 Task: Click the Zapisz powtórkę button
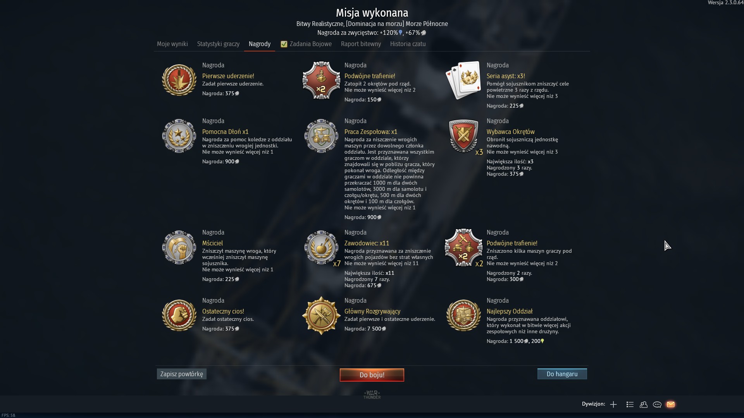[182, 374]
